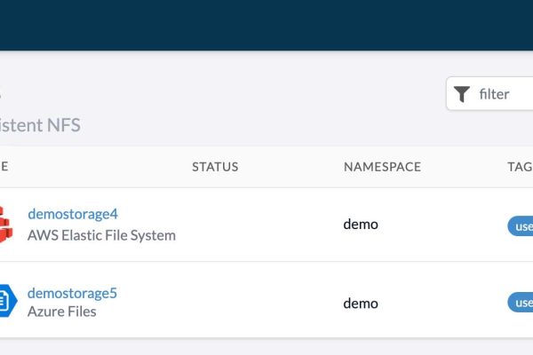Screen dimensions: 533x355
Task: Click the tag badge in demostorage4 row
Action: [521, 226]
